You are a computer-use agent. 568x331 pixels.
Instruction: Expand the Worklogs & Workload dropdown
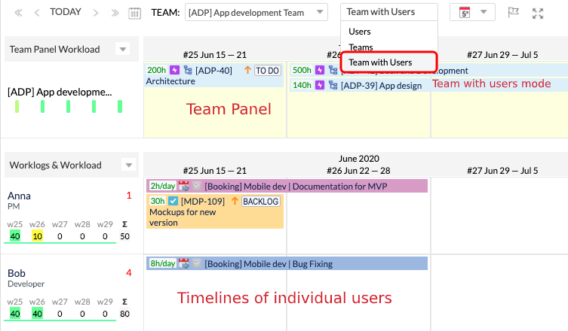click(x=128, y=165)
